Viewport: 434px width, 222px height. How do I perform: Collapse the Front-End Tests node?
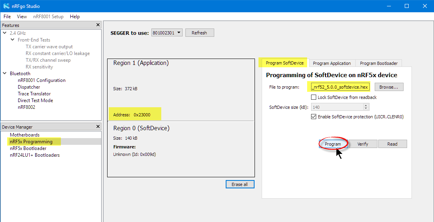tap(13, 40)
